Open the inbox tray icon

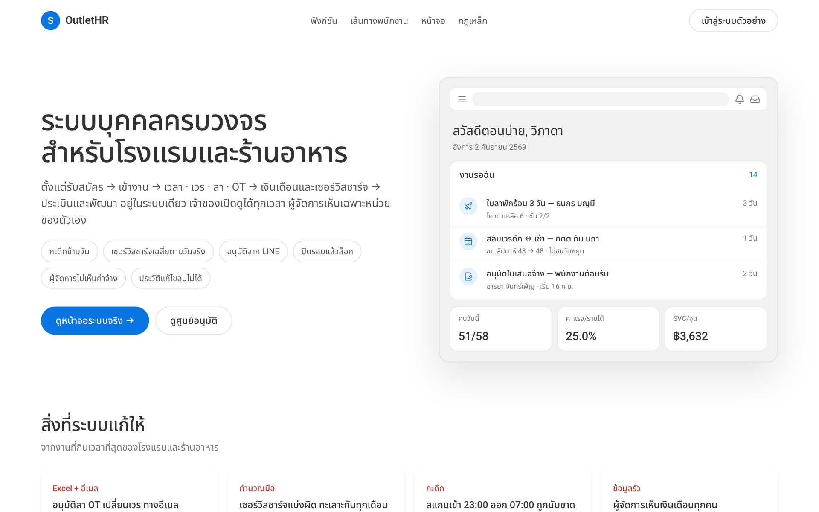click(755, 99)
